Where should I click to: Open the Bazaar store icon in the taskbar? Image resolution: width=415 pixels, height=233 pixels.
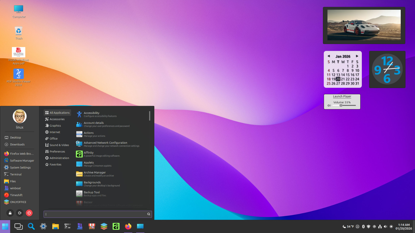click(x=92, y=227)
